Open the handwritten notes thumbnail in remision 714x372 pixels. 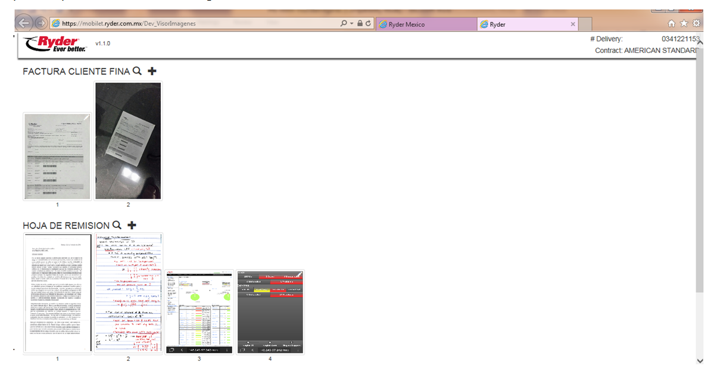(128, 293)
